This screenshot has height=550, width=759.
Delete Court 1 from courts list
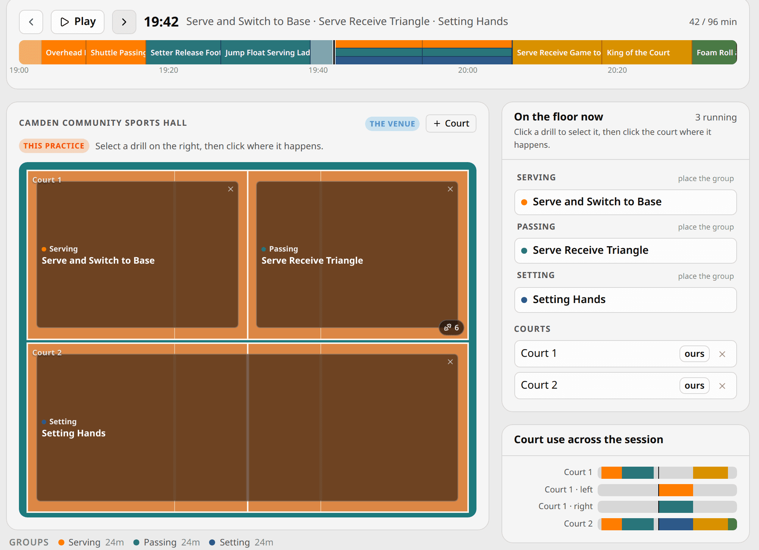[x=722, y=354]
